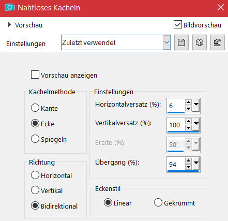Close the Nahtloses Kacheln dialog
This screenshot has width=228, height=221.
click(x=220, y=8)
